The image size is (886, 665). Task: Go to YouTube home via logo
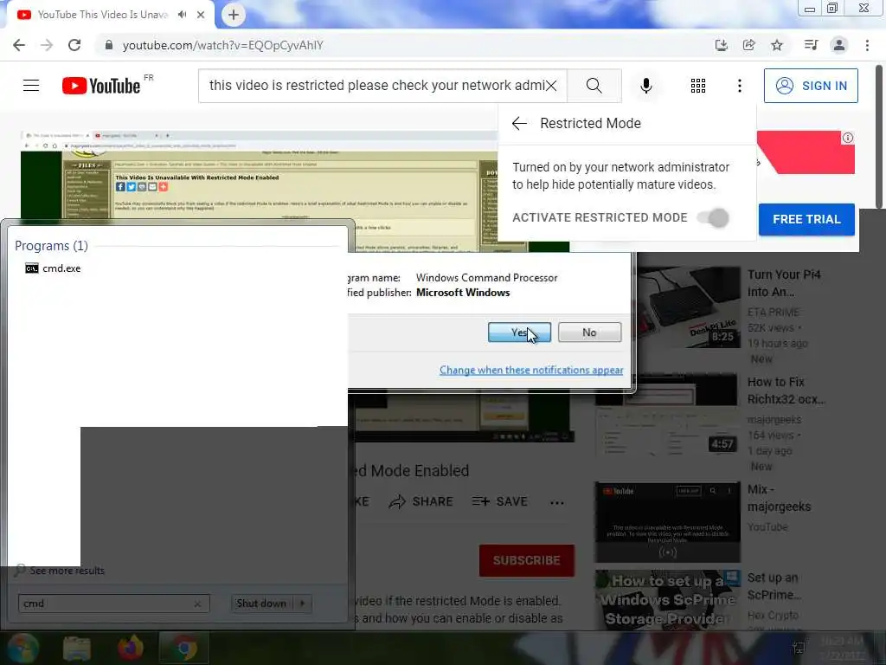[x=102, y=86]
